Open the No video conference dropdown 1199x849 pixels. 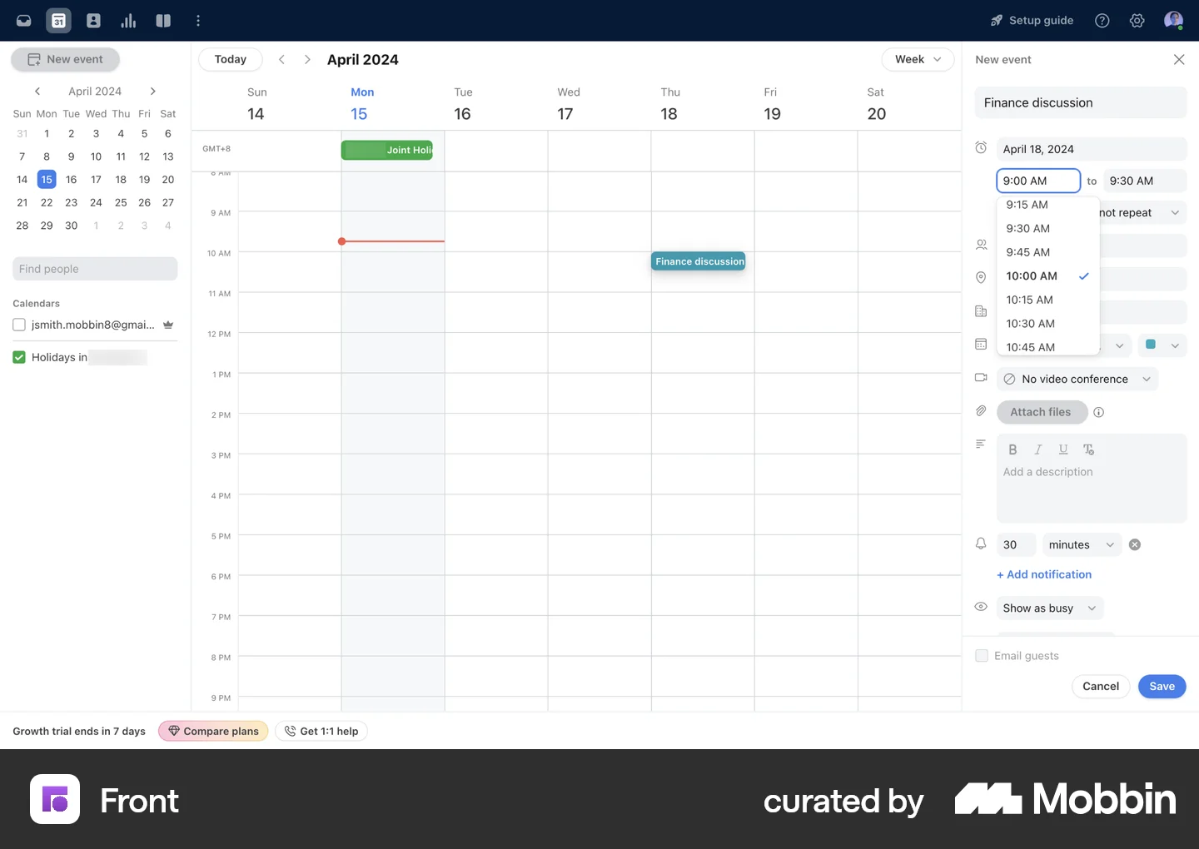pyautogui.click(x=1077, y=379)
